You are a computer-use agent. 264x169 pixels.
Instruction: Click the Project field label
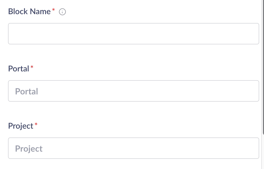point(21,126)
